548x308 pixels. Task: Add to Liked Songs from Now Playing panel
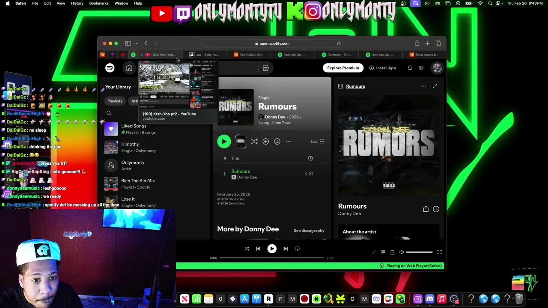(436, 209)
